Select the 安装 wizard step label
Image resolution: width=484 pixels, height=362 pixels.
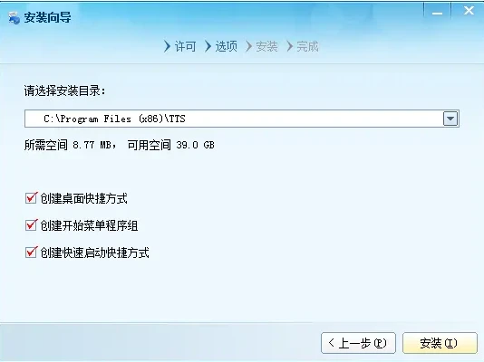[x=267, y=46]
